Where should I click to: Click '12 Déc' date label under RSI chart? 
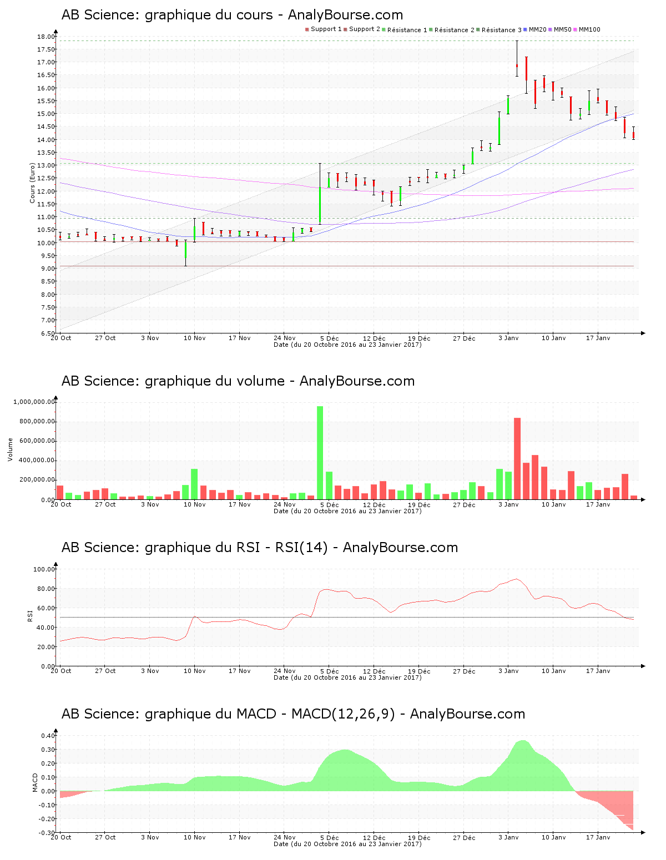374,671
